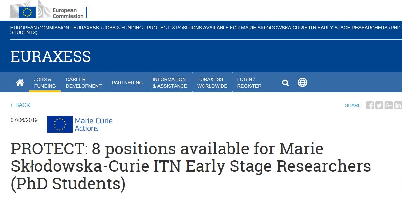Open the Information & Assistance menu
The height and width of the screenshot is (202, 402).
(170, 83)
